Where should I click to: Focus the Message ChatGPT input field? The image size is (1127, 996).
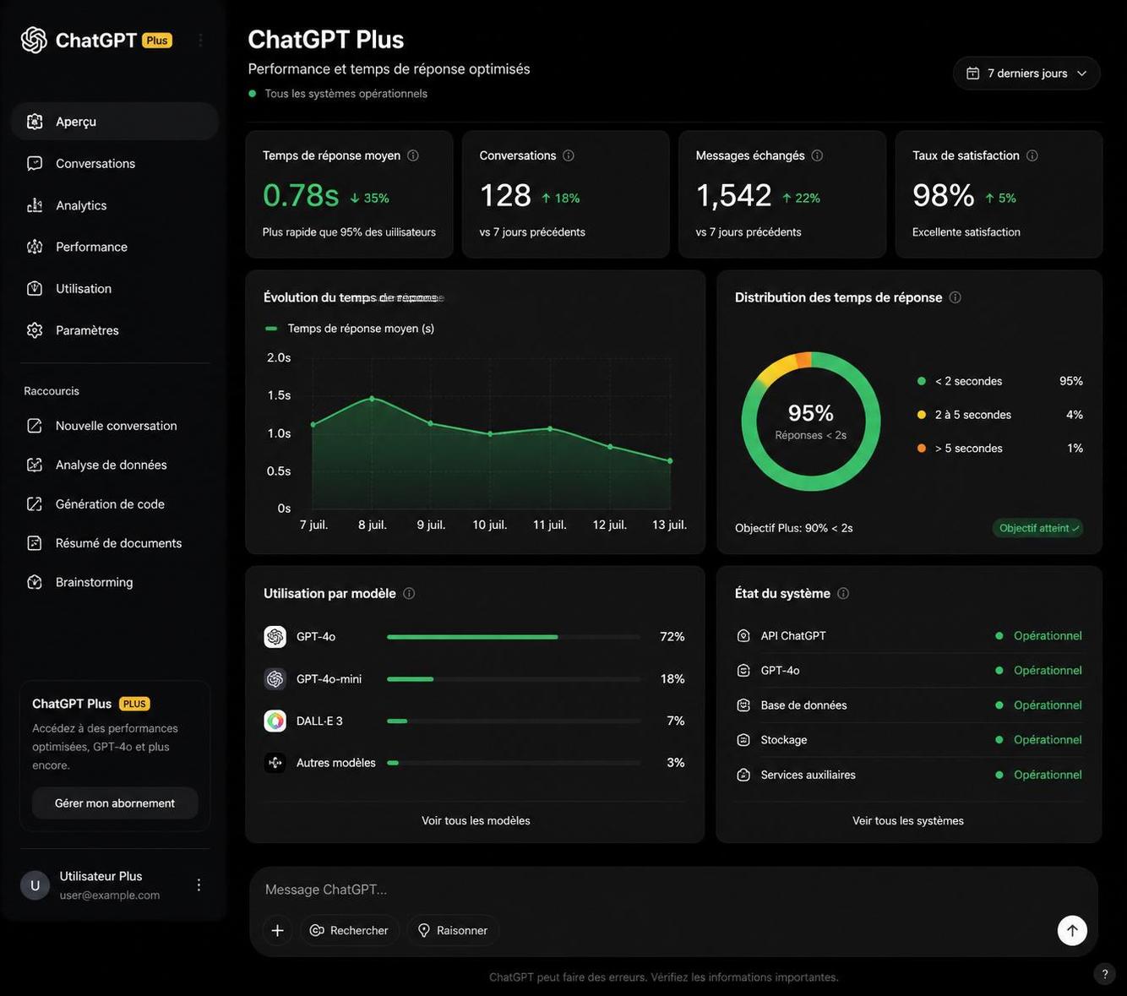pyautogui.click(x=673, y=890)
